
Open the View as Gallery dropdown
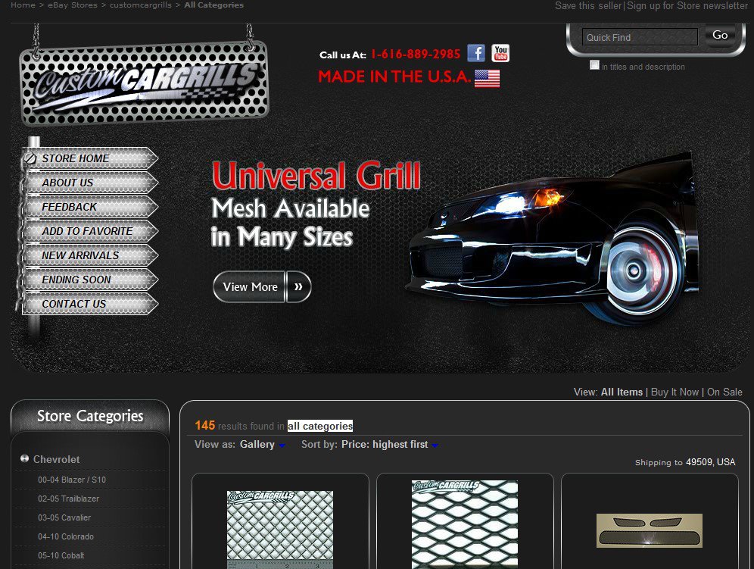(263, 444)
